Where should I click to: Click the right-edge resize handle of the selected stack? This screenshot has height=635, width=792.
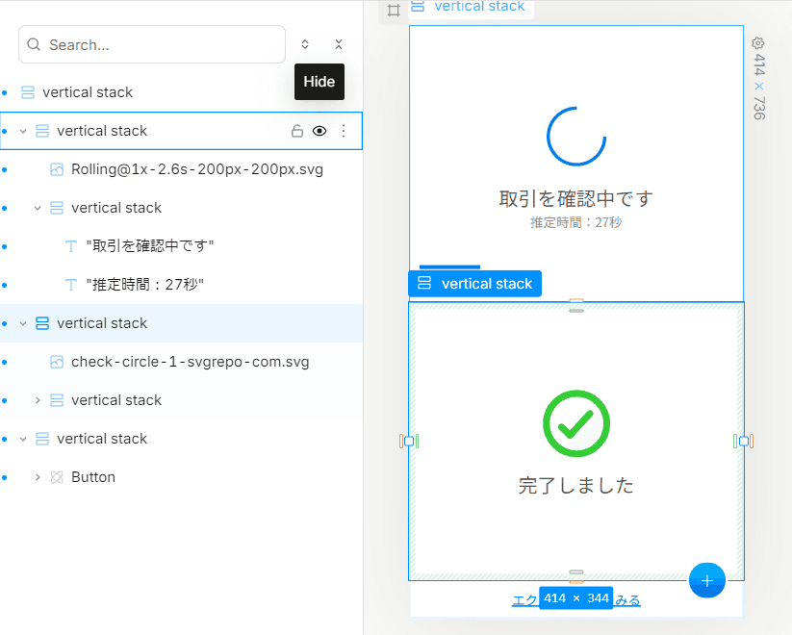click(x=744, y=442)
